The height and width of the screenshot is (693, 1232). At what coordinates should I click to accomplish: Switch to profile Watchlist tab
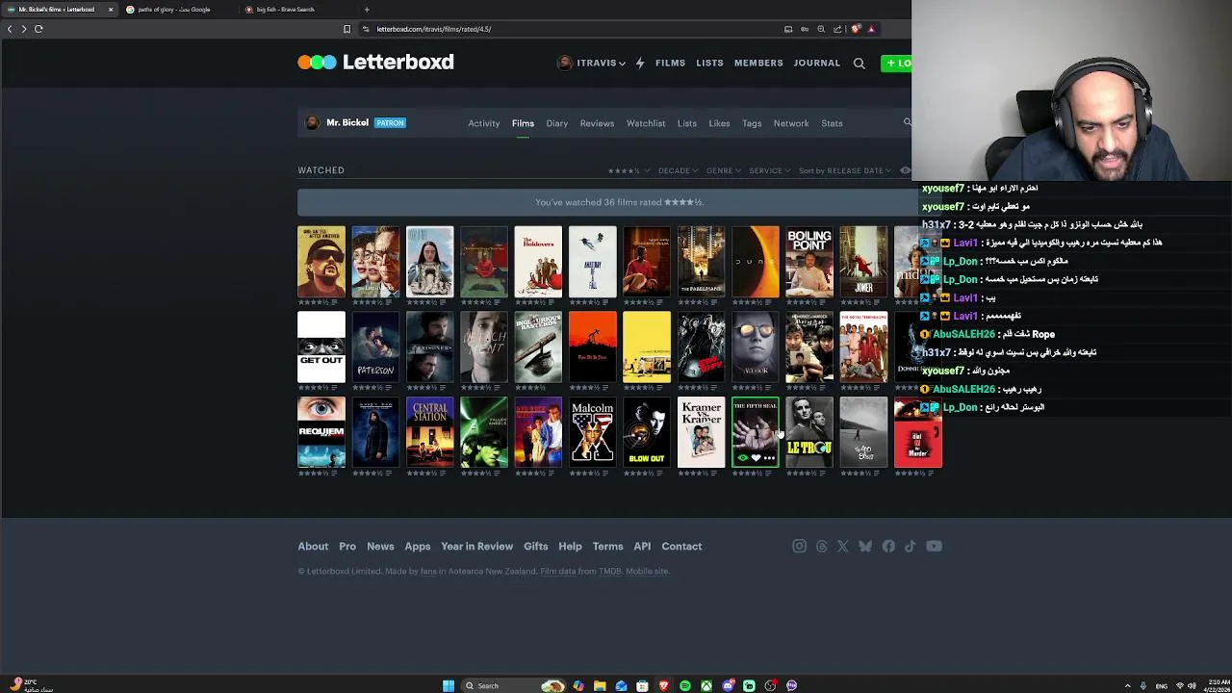(x=646, y=123)
